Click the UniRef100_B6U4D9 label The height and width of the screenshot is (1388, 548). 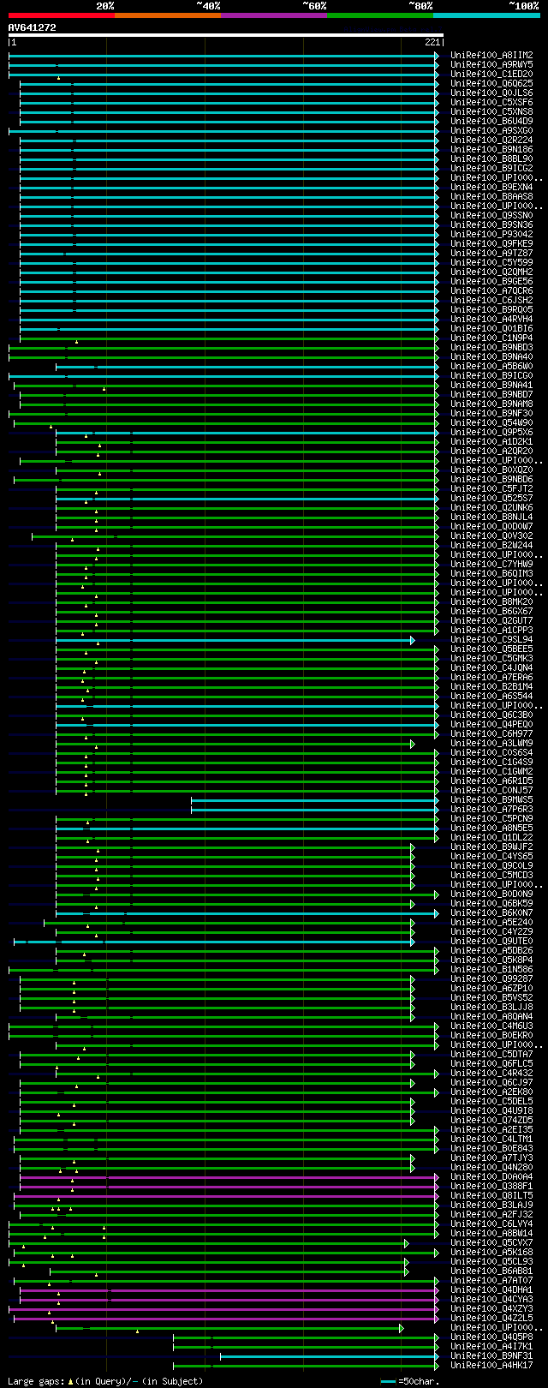pos(491,121)
